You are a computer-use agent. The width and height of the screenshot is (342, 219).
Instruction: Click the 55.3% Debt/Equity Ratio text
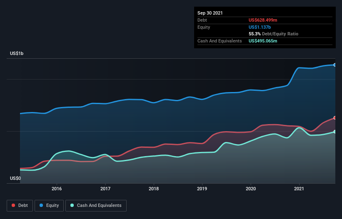pyautogui.click(x=274, y=34)
